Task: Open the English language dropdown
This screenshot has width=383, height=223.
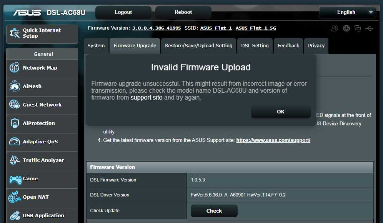Action: pyautogui.click(x=347, y=12)
